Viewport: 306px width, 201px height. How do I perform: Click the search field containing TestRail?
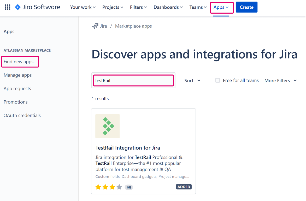click(x=133, y=81)
